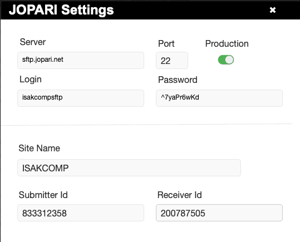Image resolution: width=300 pixels, height=242 pixels.
Task: Click the Production label
Action: pyautogui.click(x=227, y=43)
